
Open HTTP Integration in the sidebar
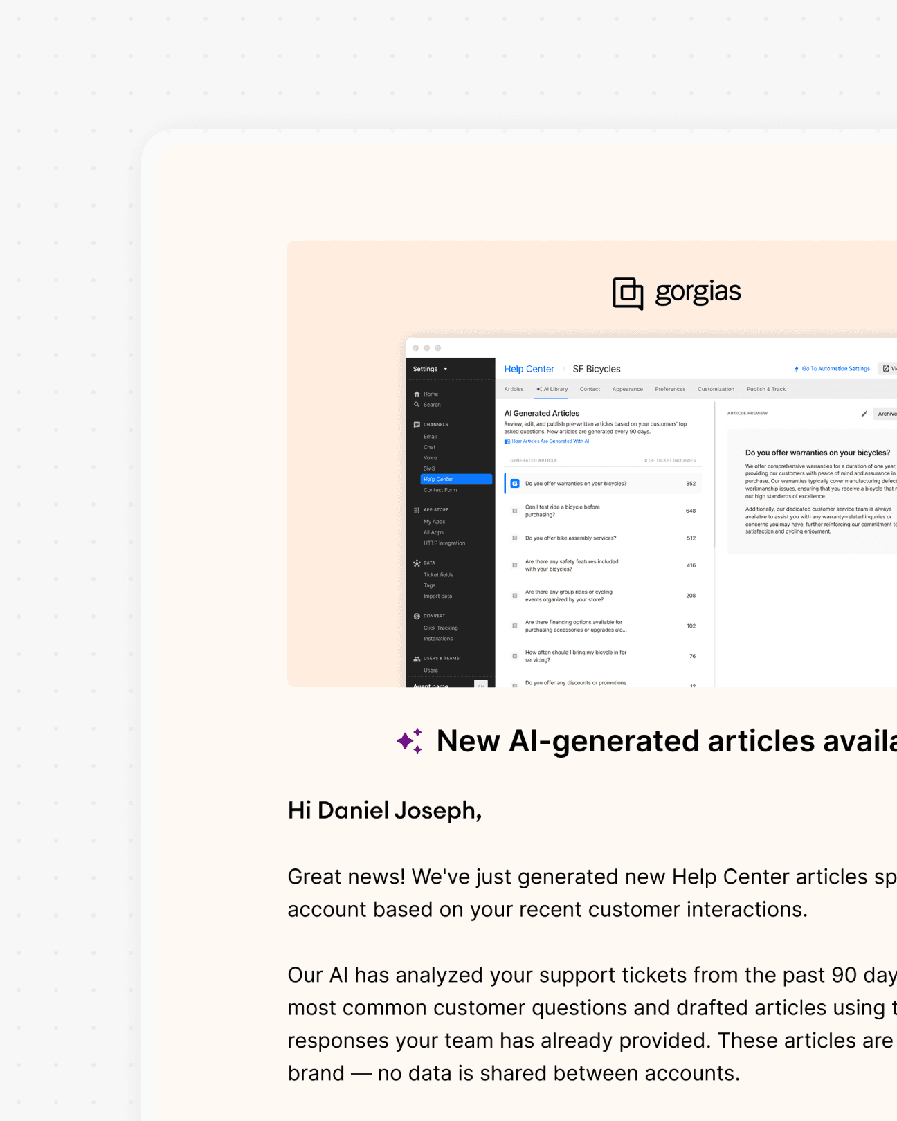444,543
